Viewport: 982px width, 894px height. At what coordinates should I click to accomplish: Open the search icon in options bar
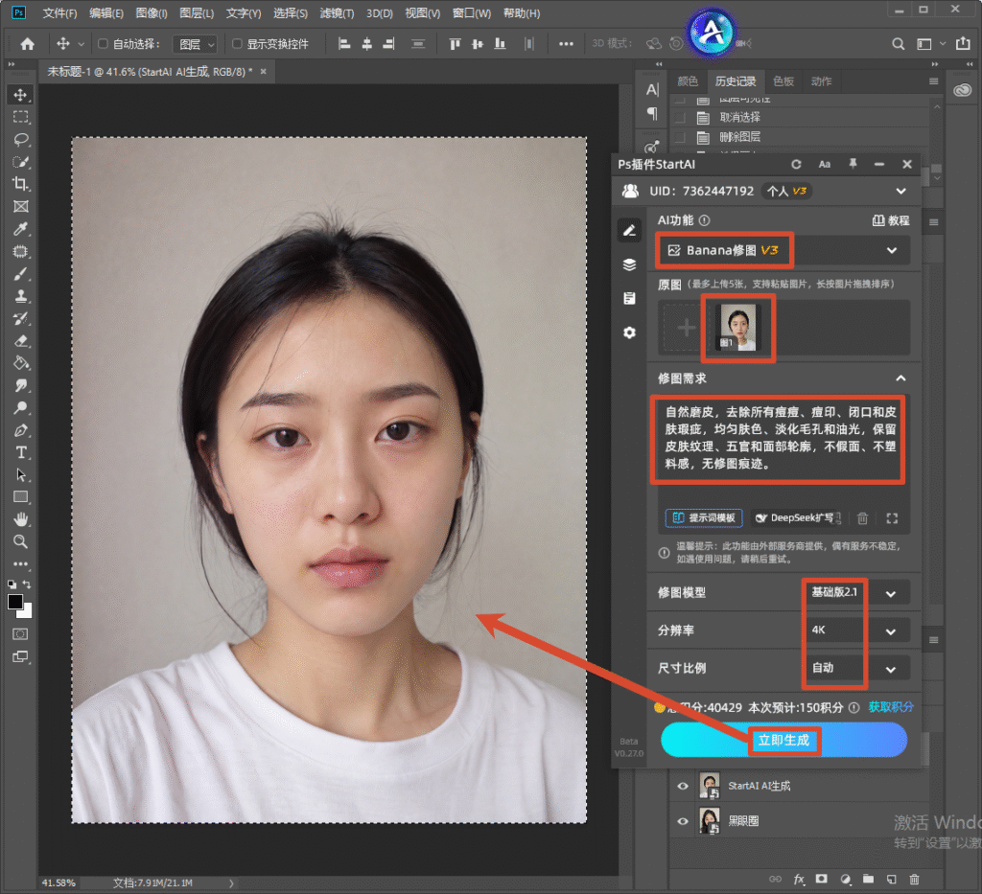[x=898, y=44]
